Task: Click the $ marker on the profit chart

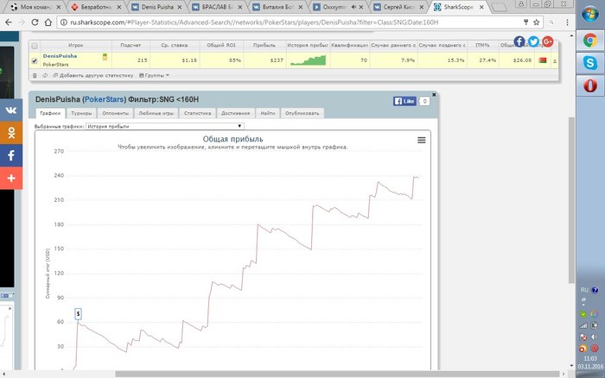Action: pyautogui.click(x=78, y=314)
